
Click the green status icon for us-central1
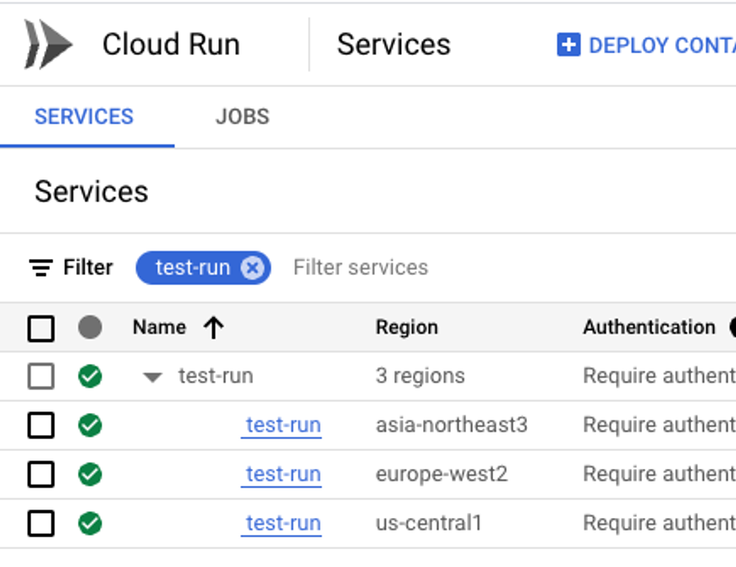point(91,523)
